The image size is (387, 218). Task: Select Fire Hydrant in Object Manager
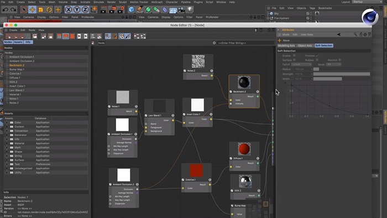pos(281,18)
